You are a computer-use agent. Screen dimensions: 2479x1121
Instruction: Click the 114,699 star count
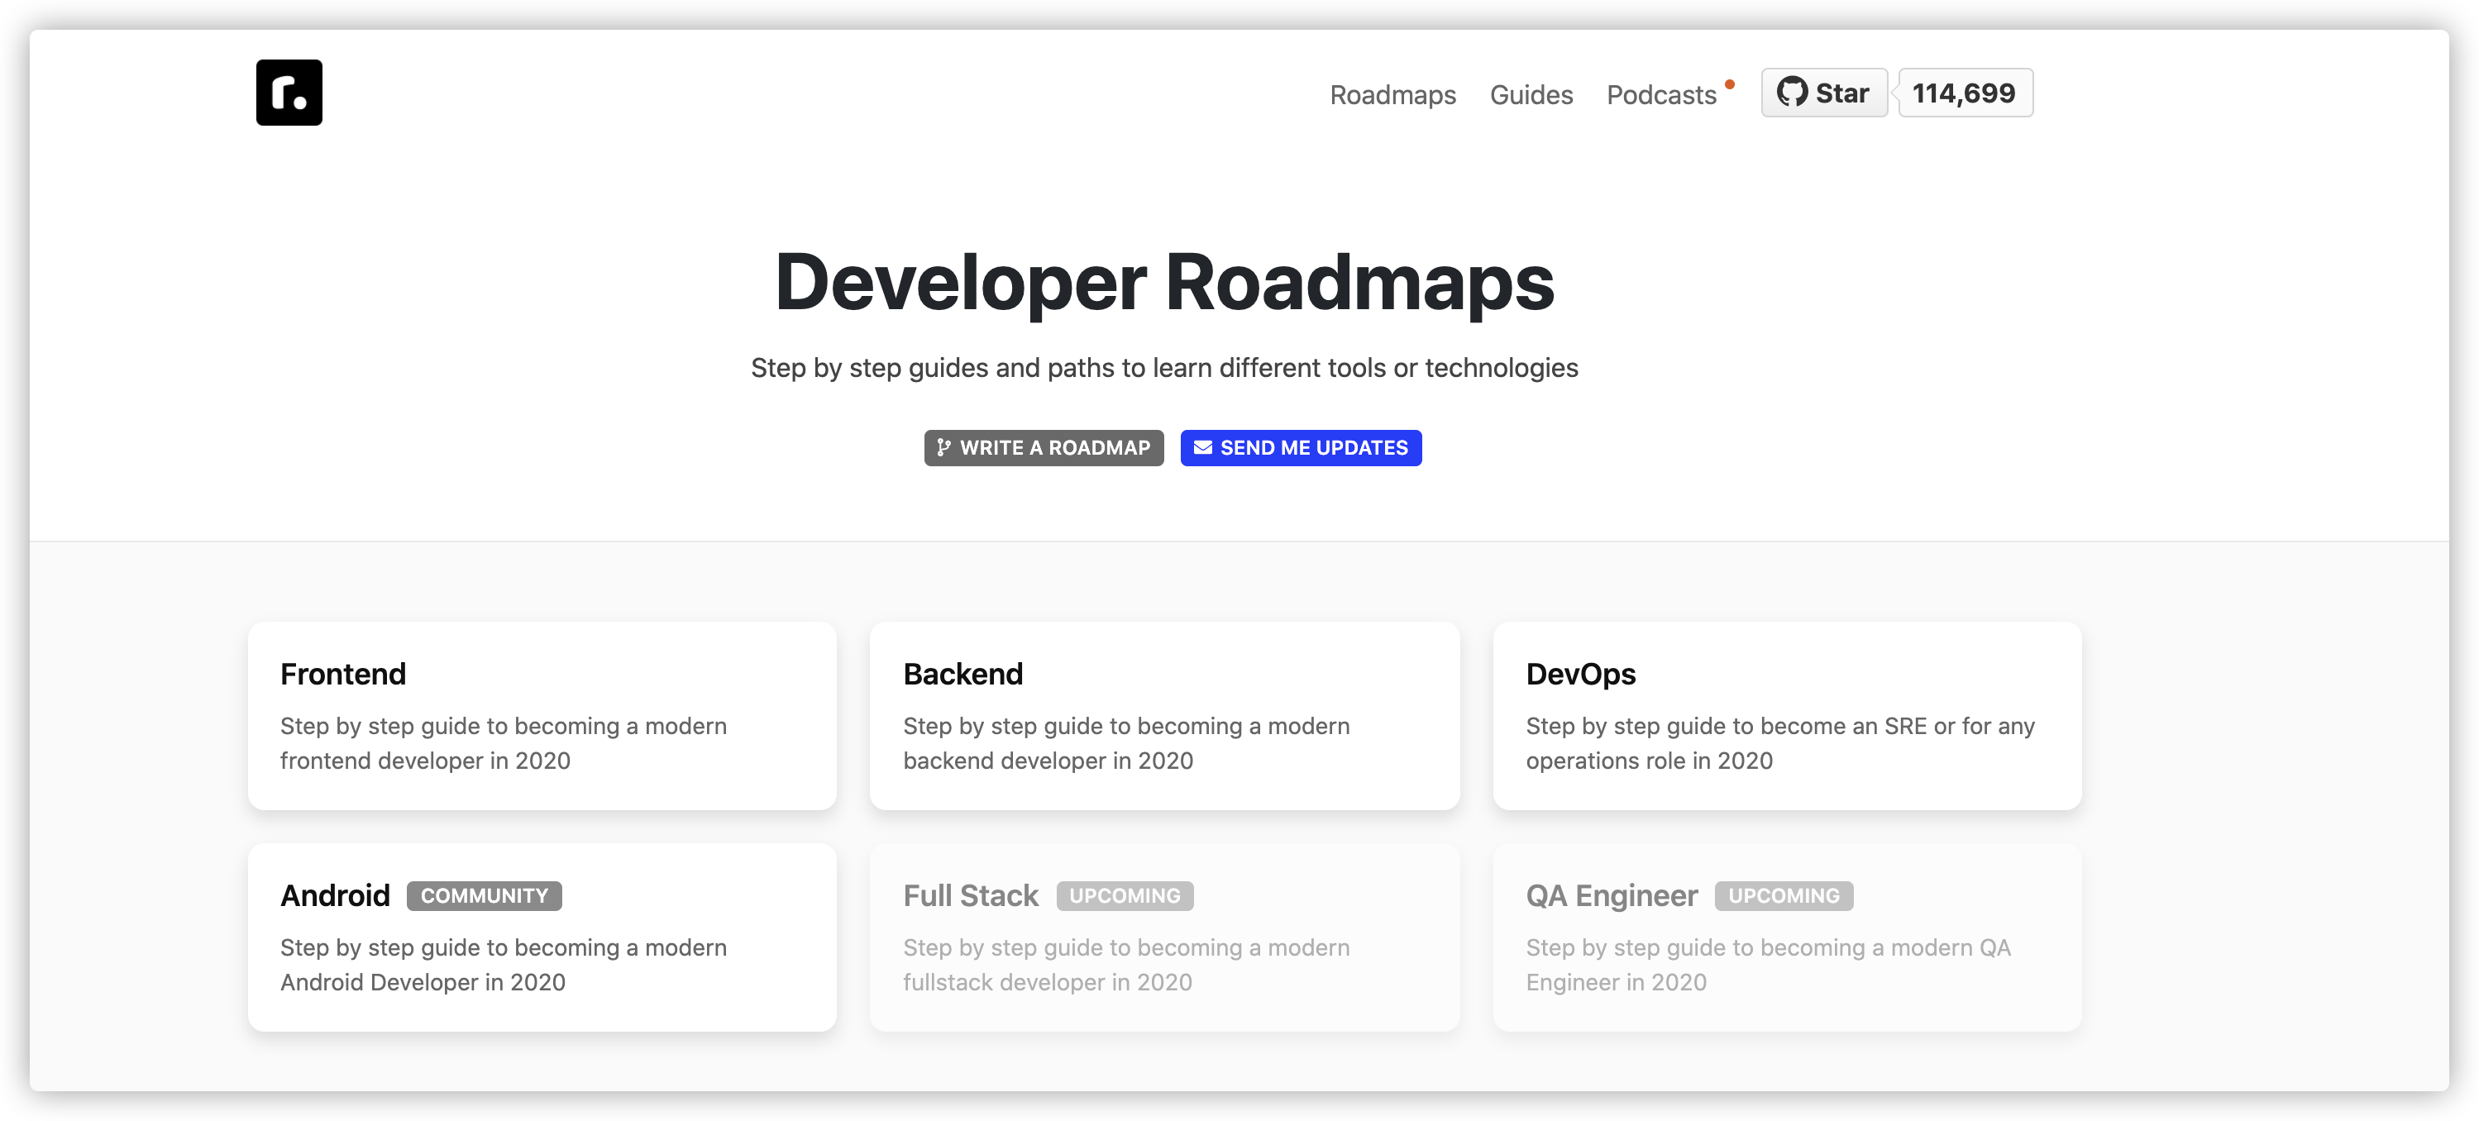click(1963, 93)
